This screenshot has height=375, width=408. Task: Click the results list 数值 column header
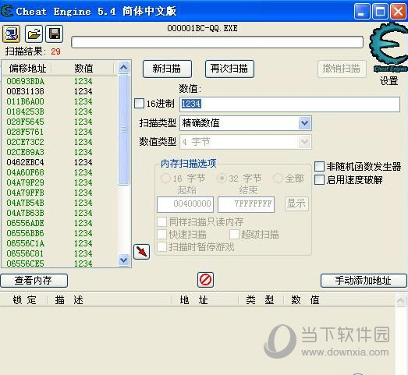point(83,69)
